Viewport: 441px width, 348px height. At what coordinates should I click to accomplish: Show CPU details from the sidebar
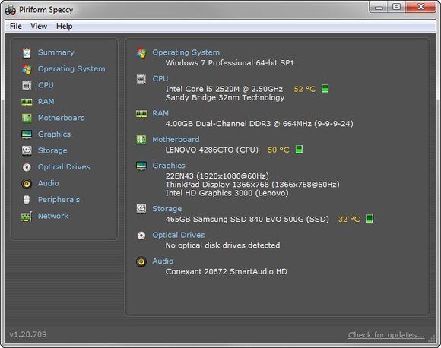tap(46, 85)
